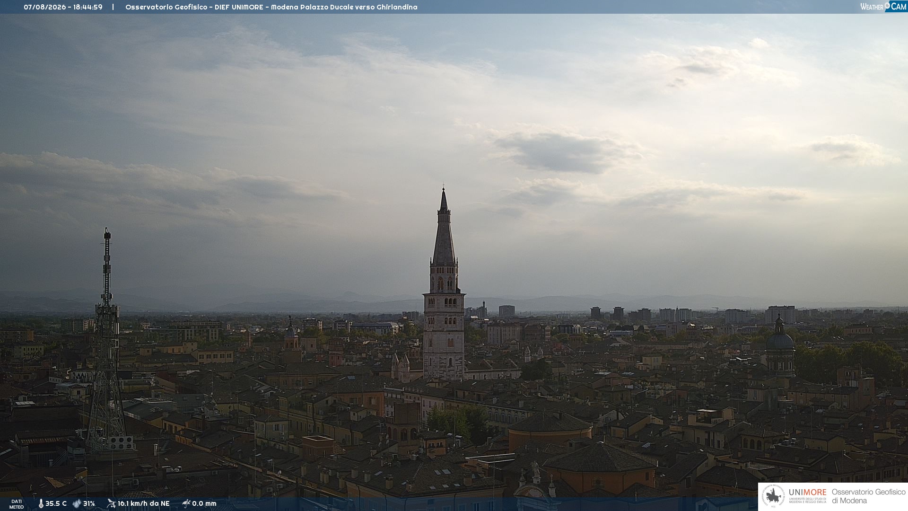Click the Osservatorio Geofisico di Modena caption

(868, 496)
